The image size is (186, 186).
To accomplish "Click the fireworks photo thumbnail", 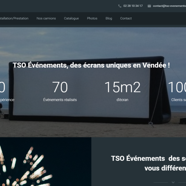I will pos(46,162).
